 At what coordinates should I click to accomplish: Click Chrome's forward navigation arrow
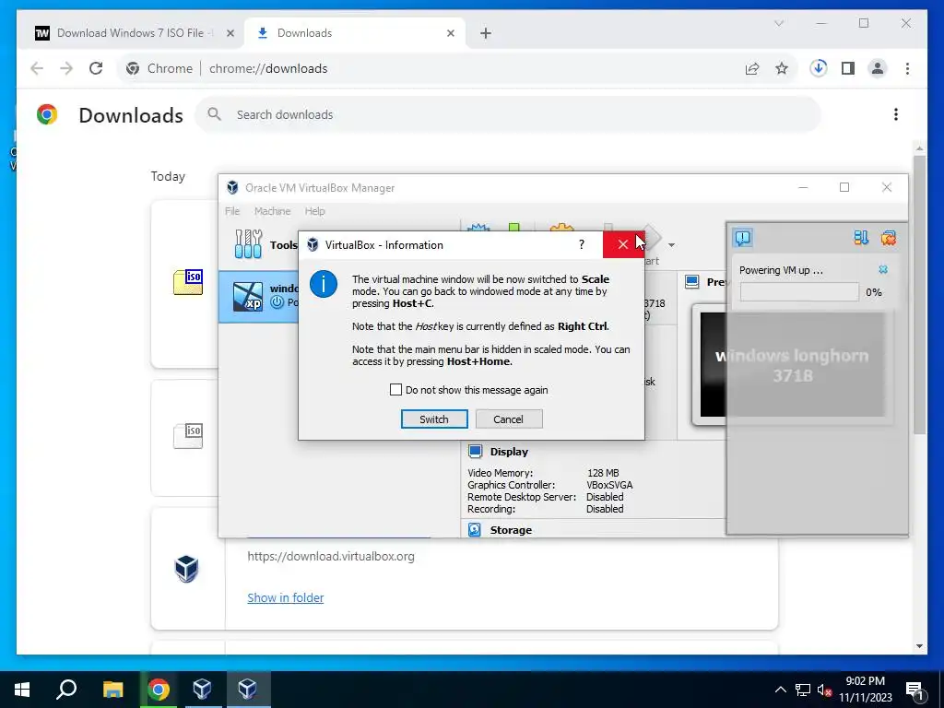pyautogui.click(x=66, y=68)
